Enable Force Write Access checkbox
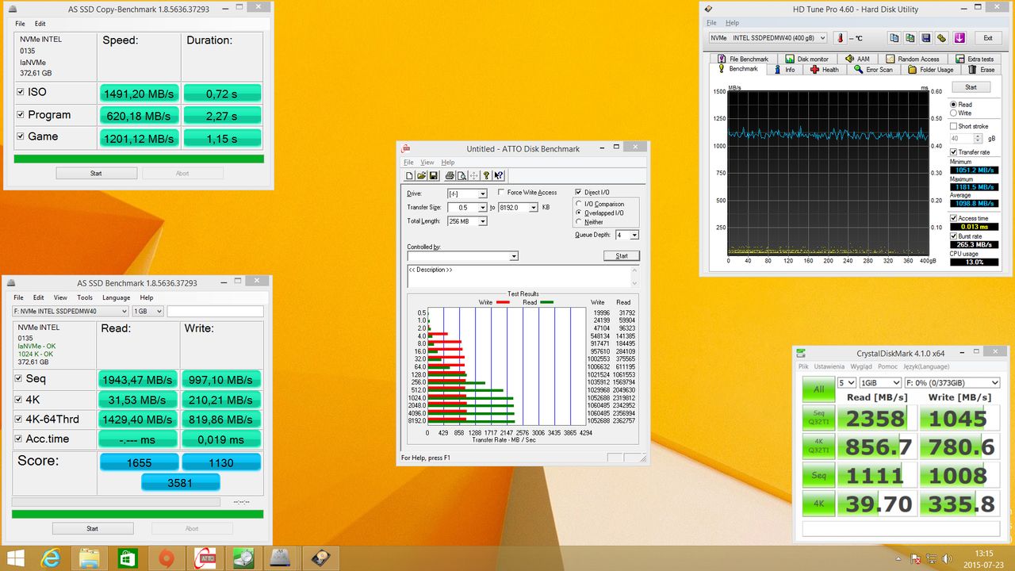The width and height of the screenshot is (1015, 571). (x=501, y=192)
